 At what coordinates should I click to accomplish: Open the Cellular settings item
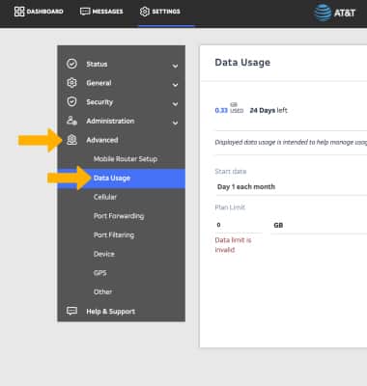tap(105, 197)
